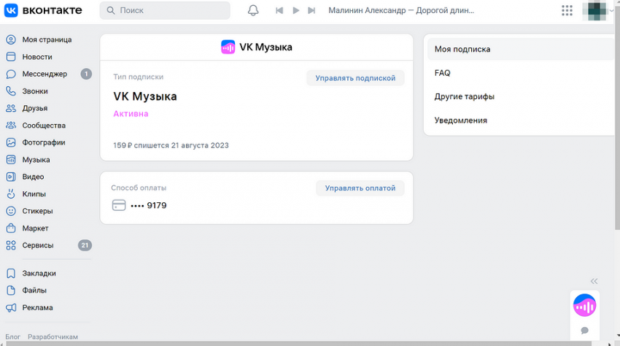The height and width of the screenshot is (346, 620).
Task: Play the current track in header
Action: click(295, 10)
